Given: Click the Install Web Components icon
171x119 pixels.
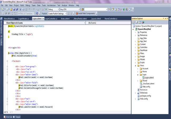Looking at the screenshot, I should pos(77,13).
